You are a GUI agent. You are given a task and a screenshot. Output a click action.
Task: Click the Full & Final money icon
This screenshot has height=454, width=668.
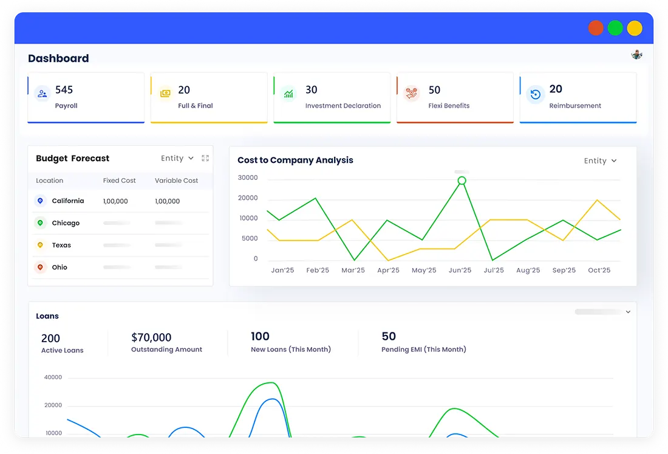165,94
